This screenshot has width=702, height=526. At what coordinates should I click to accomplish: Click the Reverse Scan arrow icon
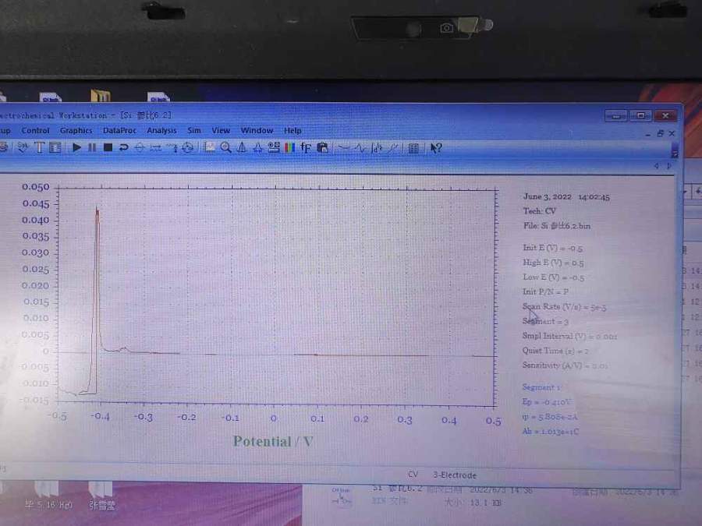pos(123,147)
